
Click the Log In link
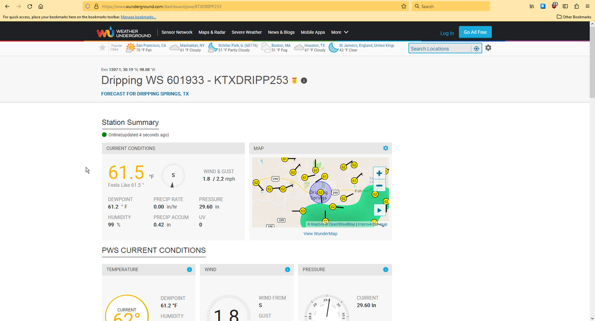447,33
